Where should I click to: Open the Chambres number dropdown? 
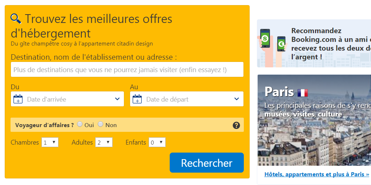[x=50, y=142]
